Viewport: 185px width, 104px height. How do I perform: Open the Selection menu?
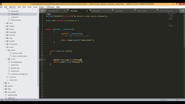pyautogui.click(x=12, y=7)
